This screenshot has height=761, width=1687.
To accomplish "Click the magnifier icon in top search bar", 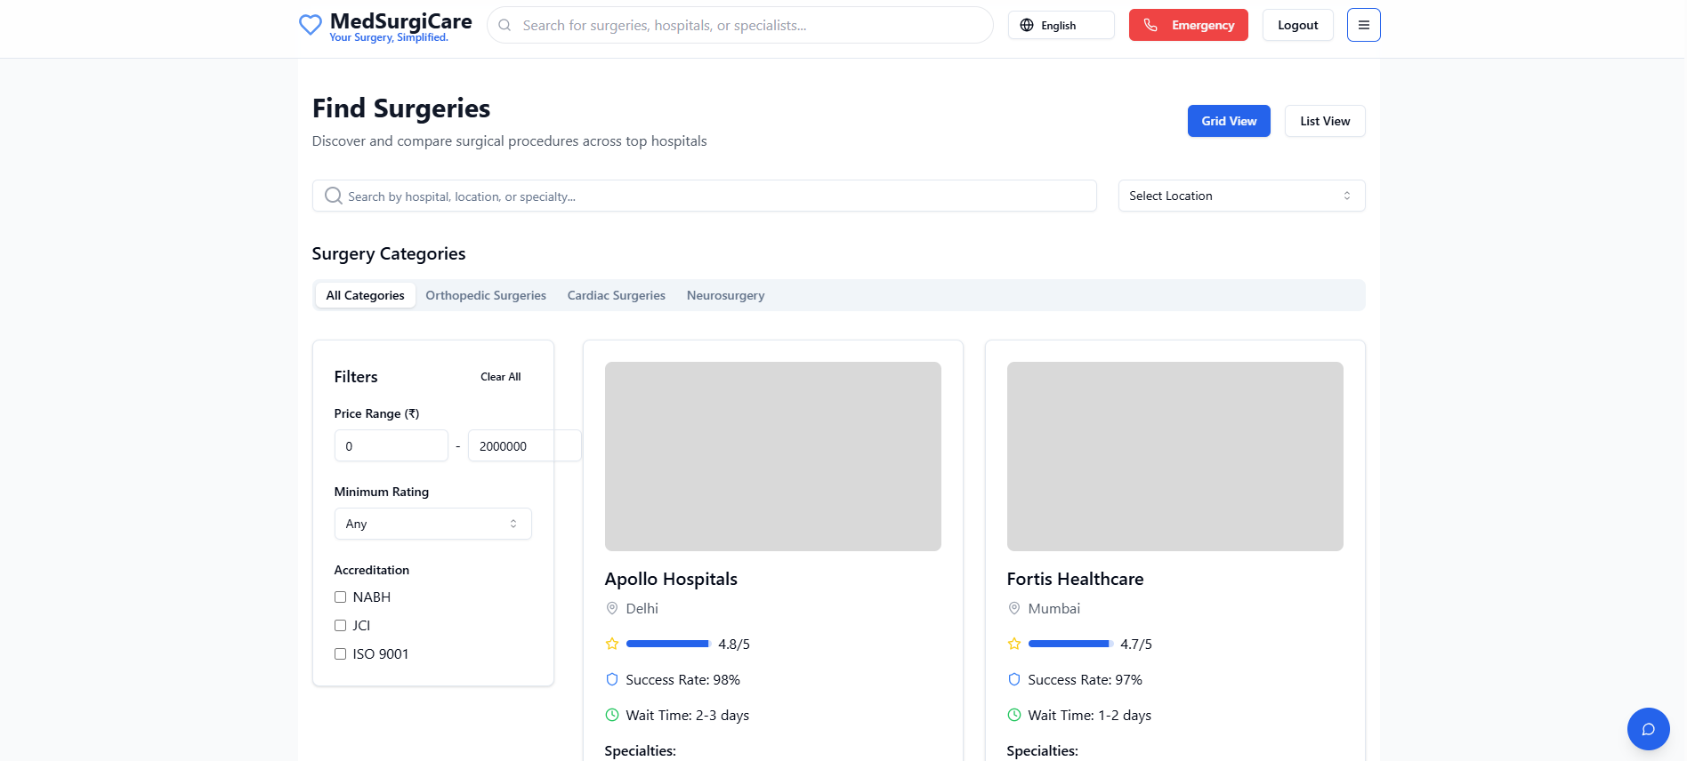I will 504,25.
